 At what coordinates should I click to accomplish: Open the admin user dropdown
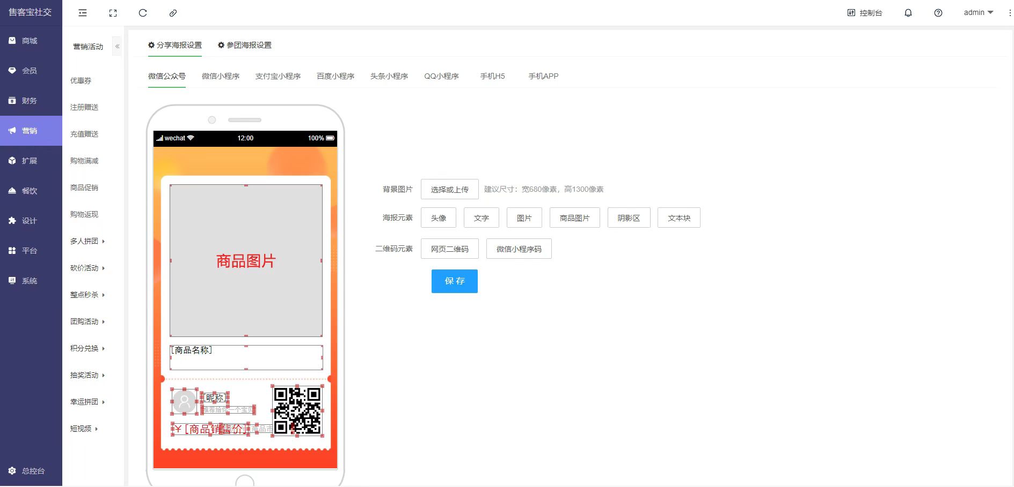point(978,12)
